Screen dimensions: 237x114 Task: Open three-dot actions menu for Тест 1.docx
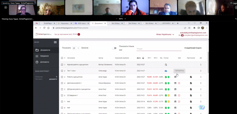pyautogui.click(x=201, y=71)
